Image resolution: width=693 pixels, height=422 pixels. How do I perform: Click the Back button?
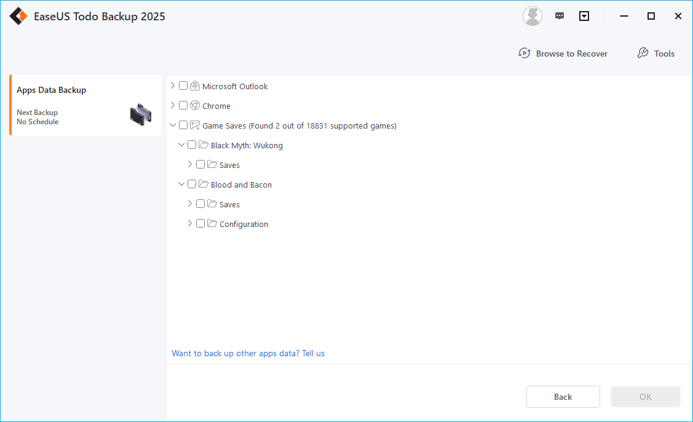click(x=563, y=397)
